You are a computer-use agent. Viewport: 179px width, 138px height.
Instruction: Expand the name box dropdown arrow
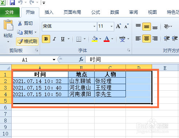point(54,60)
